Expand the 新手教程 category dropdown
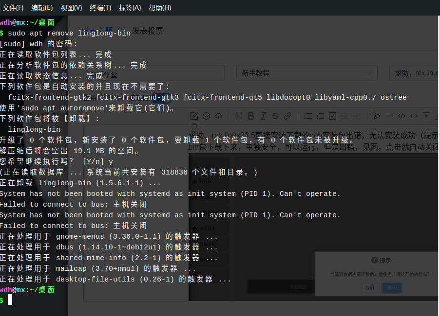The image size is (440, 316). click(306, 73)
